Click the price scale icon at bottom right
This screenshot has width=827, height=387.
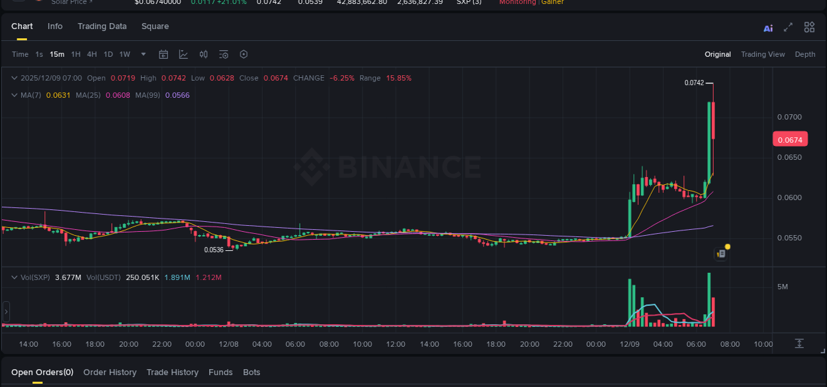coord(799,343)
